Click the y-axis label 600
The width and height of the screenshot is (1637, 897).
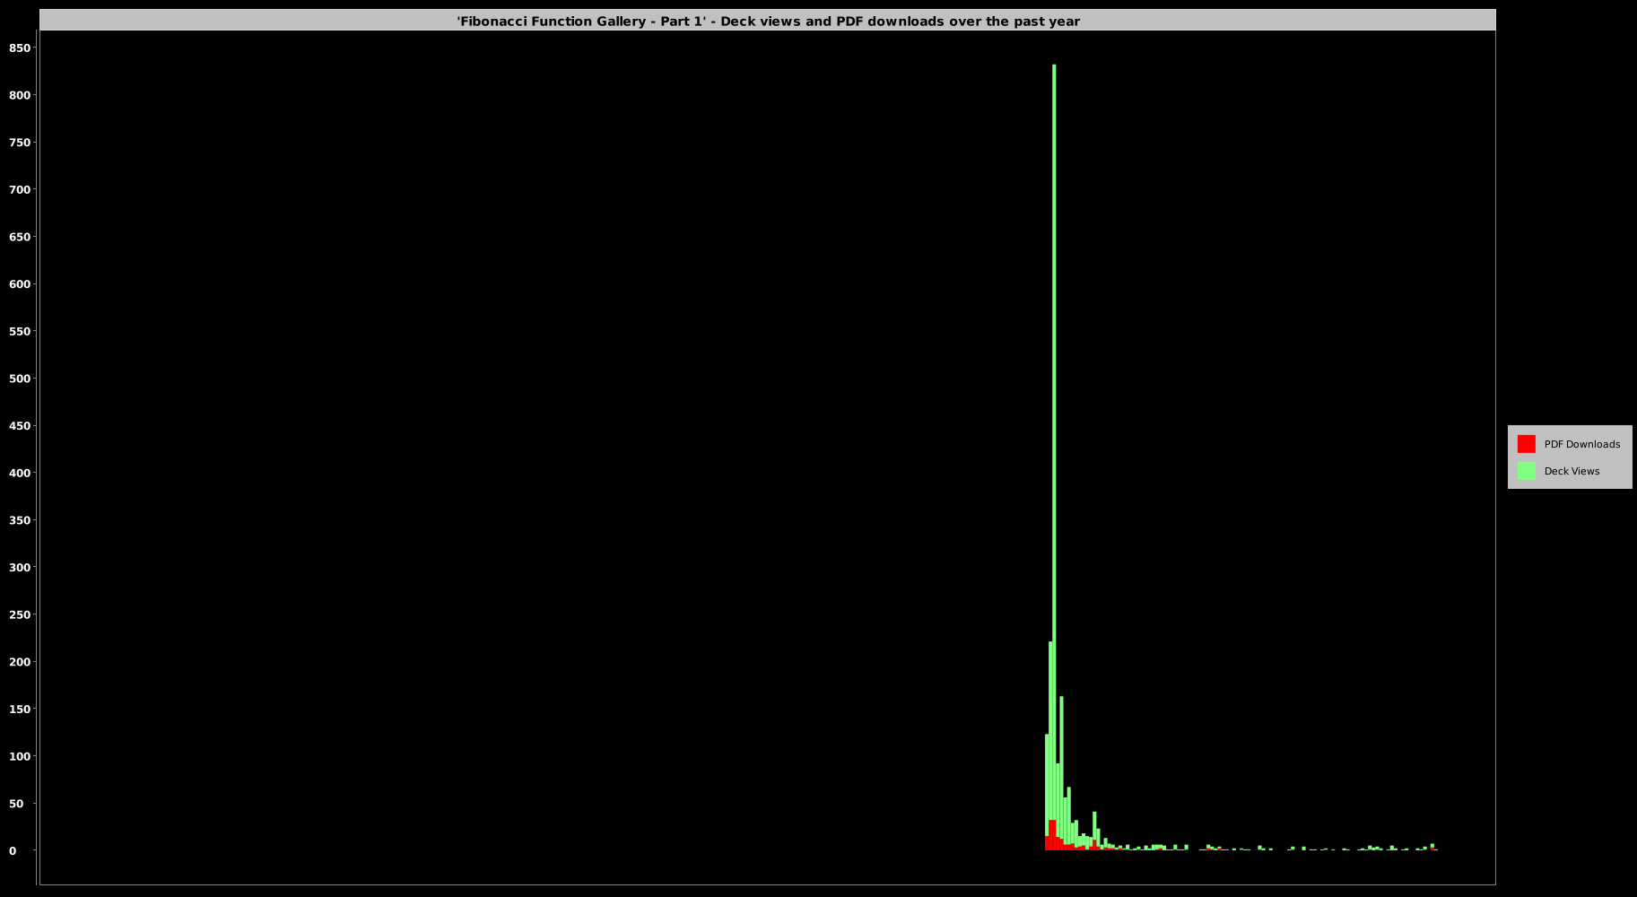point(20,284)
